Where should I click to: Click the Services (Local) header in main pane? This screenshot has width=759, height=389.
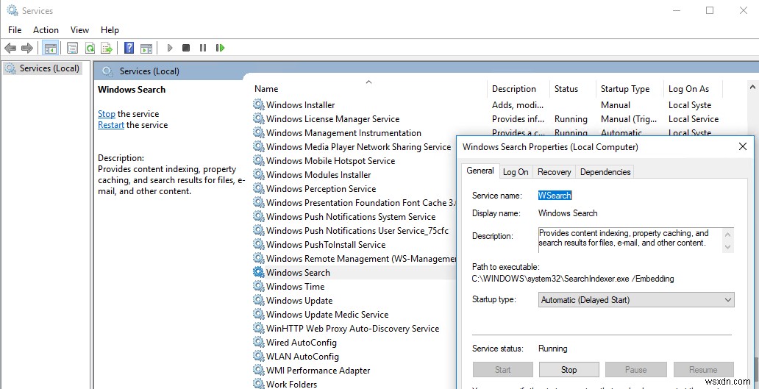(x=149, y=71)
